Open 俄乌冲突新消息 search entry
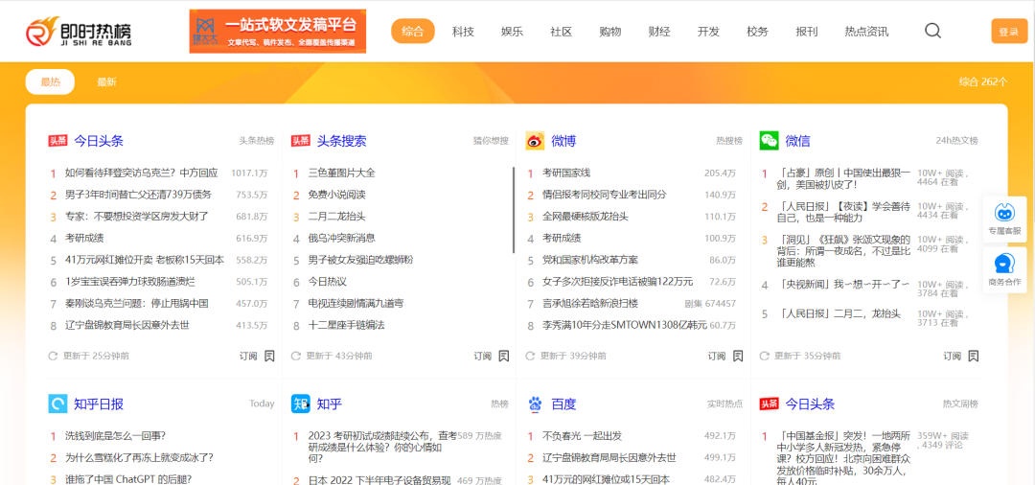The width and height of the screenshot is (1035, 485). pyautogui.click(x=341, y=239)
